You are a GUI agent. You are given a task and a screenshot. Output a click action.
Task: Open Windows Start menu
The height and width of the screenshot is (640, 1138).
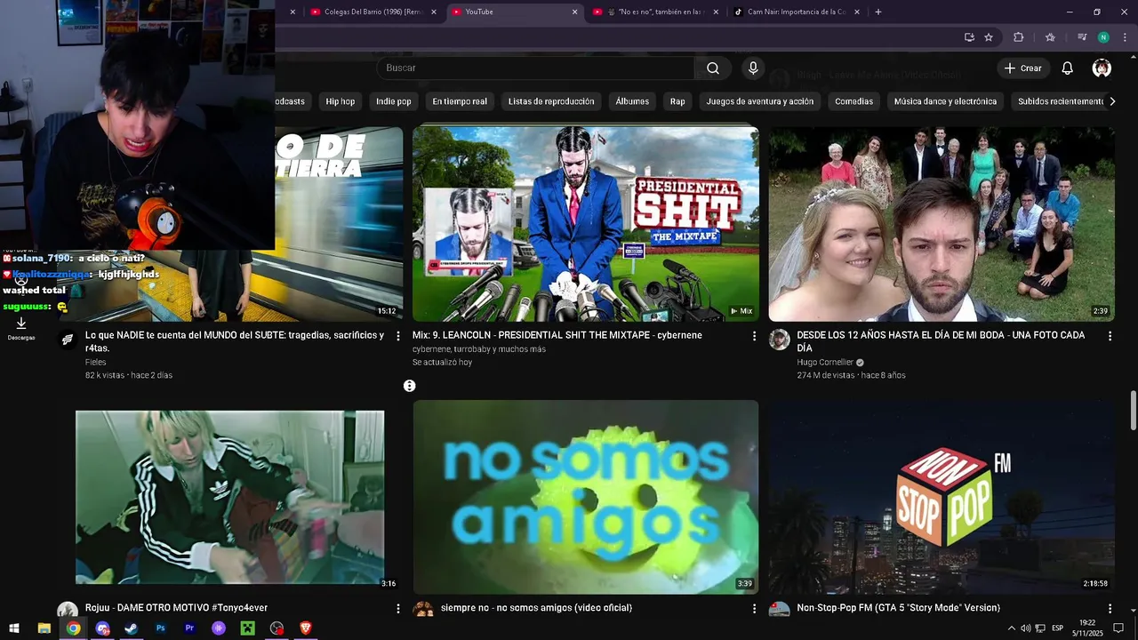tap(14, 628)
